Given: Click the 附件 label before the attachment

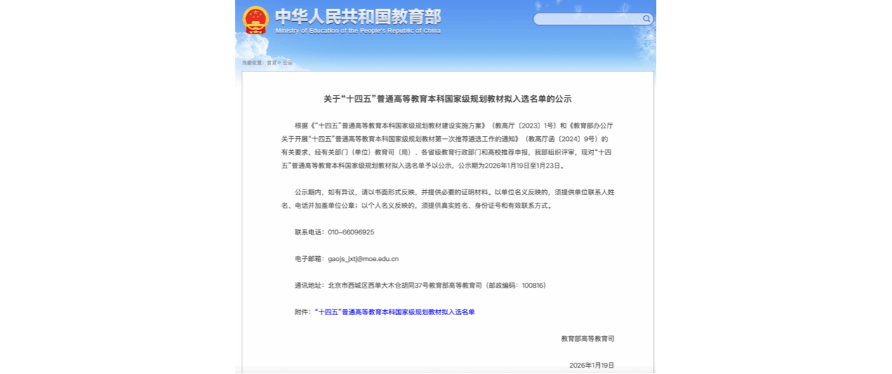Looking at the screenshot, I should pos(302,312).
